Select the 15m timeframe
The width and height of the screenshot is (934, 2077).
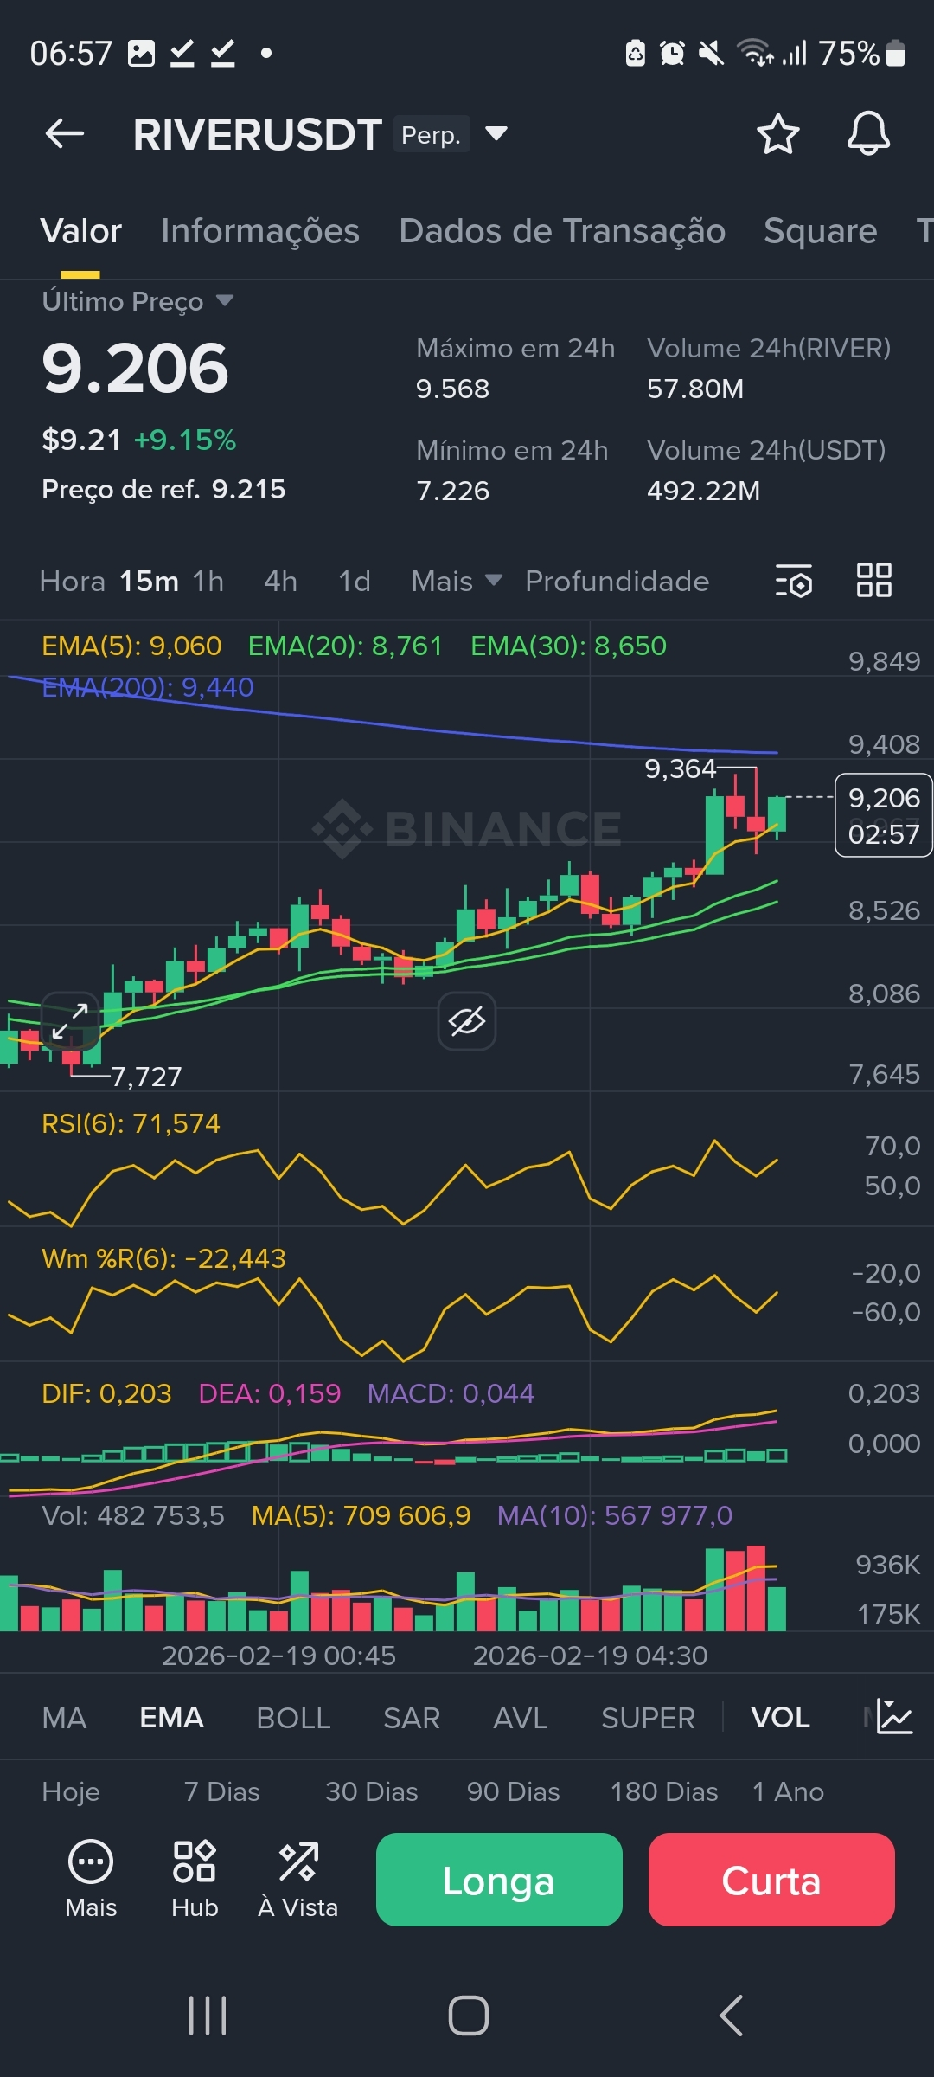(150, 581)
